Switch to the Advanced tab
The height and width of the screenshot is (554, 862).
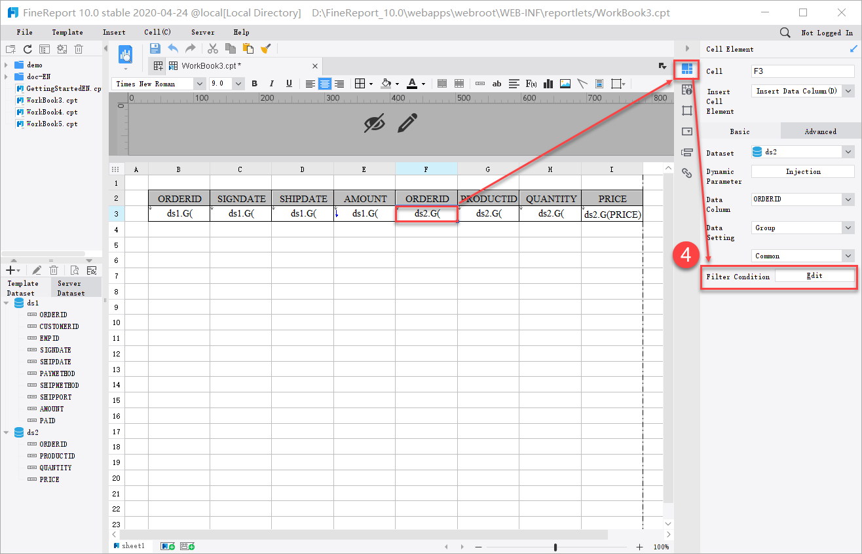click(x=820, y=131)
